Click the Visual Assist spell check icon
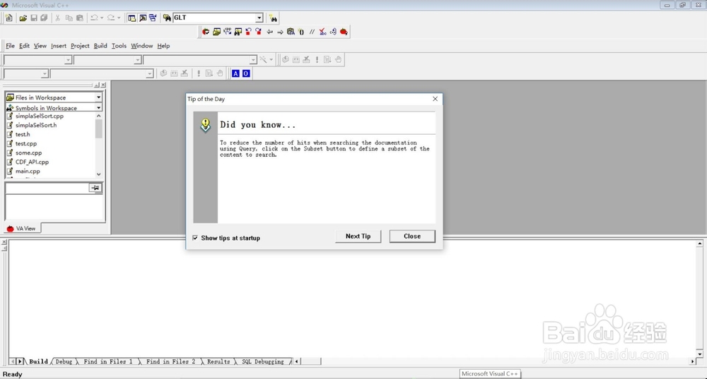Viewport: 707px width, 379px height. (x=322, y=32)
